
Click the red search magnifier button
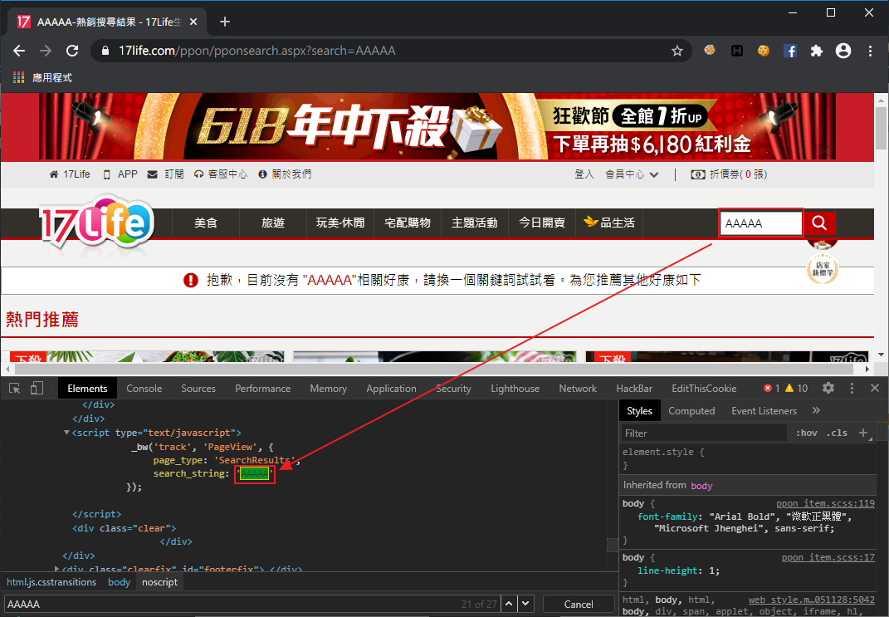819,223
